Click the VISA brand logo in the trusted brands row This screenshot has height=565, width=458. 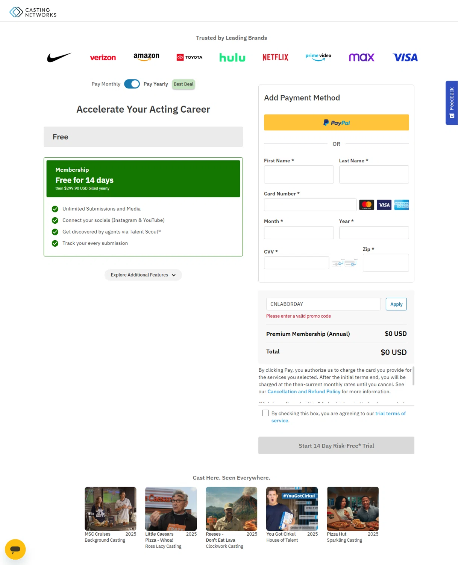[405, 57]
